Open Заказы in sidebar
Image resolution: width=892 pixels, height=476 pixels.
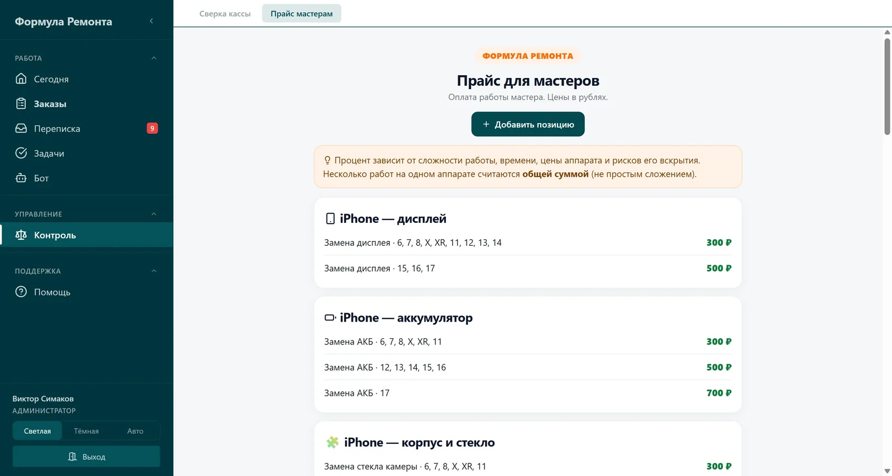[x=86, y=104]
